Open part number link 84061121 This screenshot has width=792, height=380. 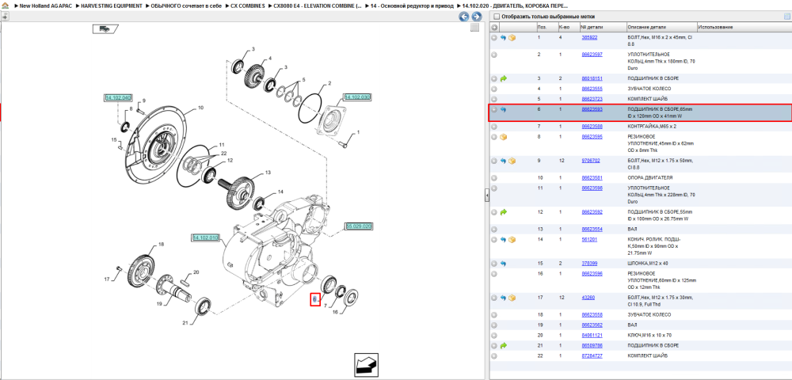click(592, 335)
